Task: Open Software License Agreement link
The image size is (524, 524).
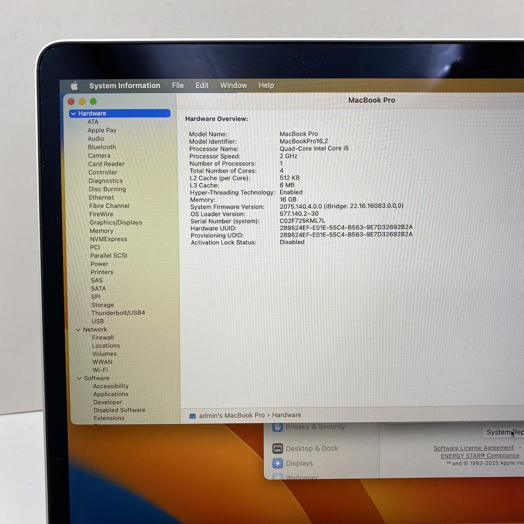Action: tap(474, 448)
